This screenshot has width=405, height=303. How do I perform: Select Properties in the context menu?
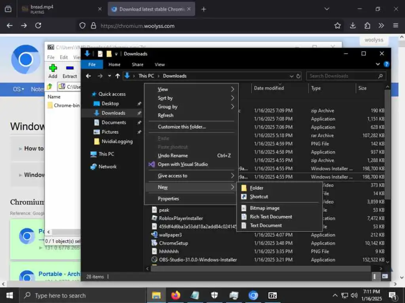pyautogui.click(x=191, y=199)
